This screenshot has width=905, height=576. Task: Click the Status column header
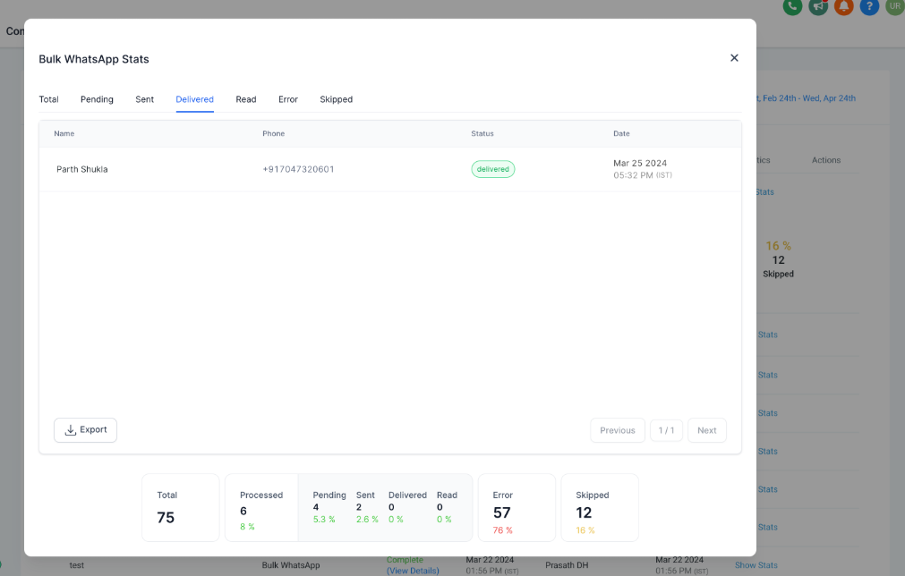(482, 133)
